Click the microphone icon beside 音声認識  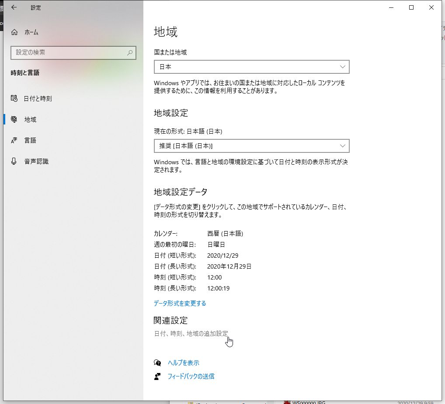point(14,161)
